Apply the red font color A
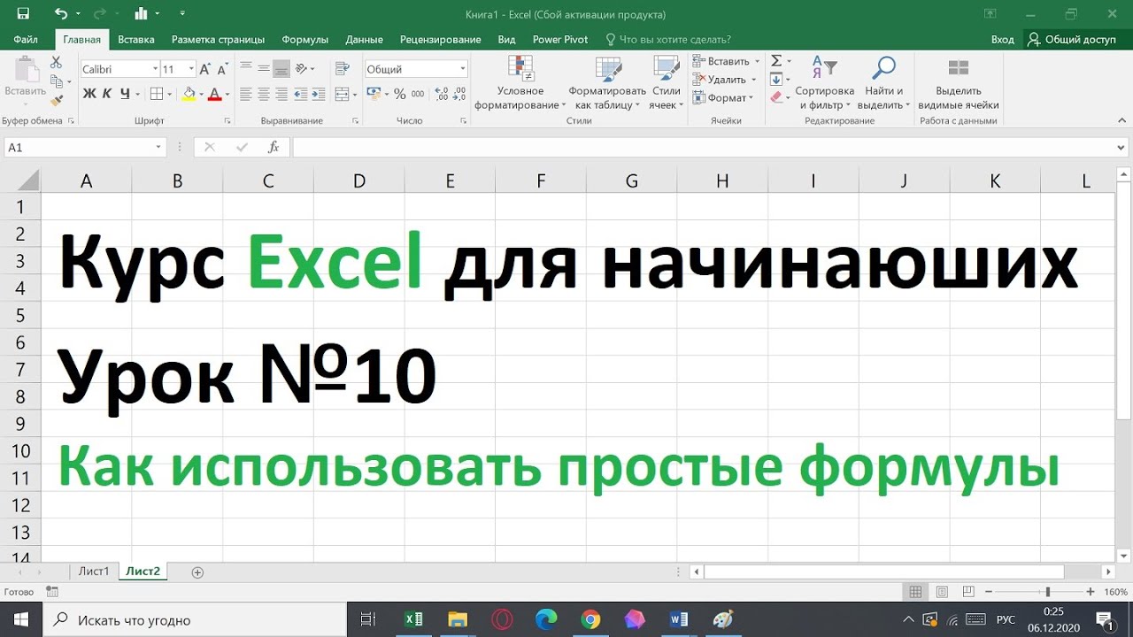This screenshot has height=637, width=1133. (x=214, y=94)
